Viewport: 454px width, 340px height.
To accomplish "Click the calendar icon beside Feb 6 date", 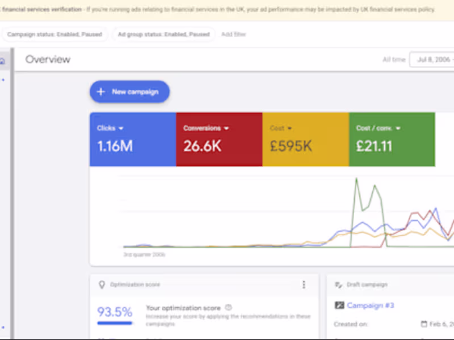I will pos(424,324).
